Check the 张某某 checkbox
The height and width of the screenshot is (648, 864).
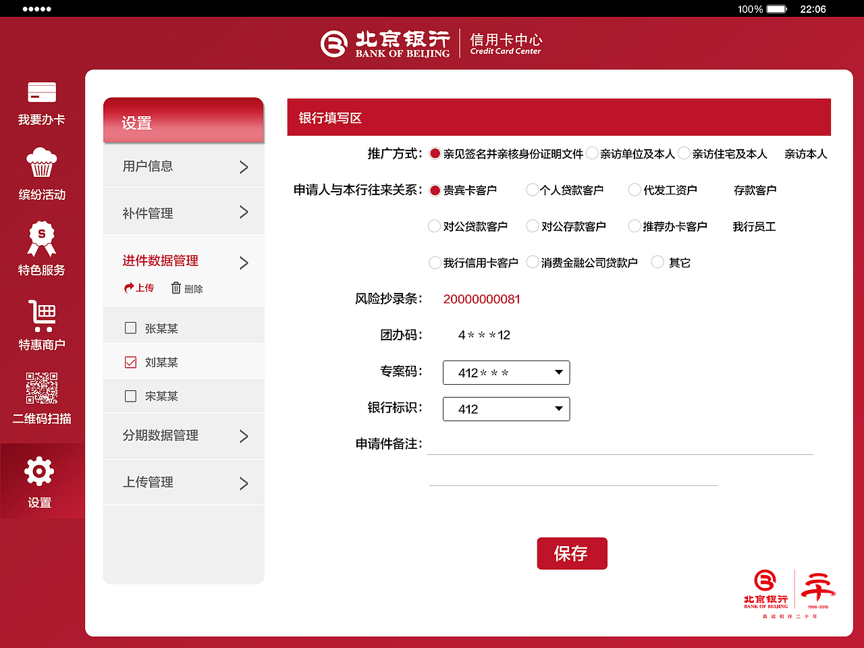tap(130, 328)
